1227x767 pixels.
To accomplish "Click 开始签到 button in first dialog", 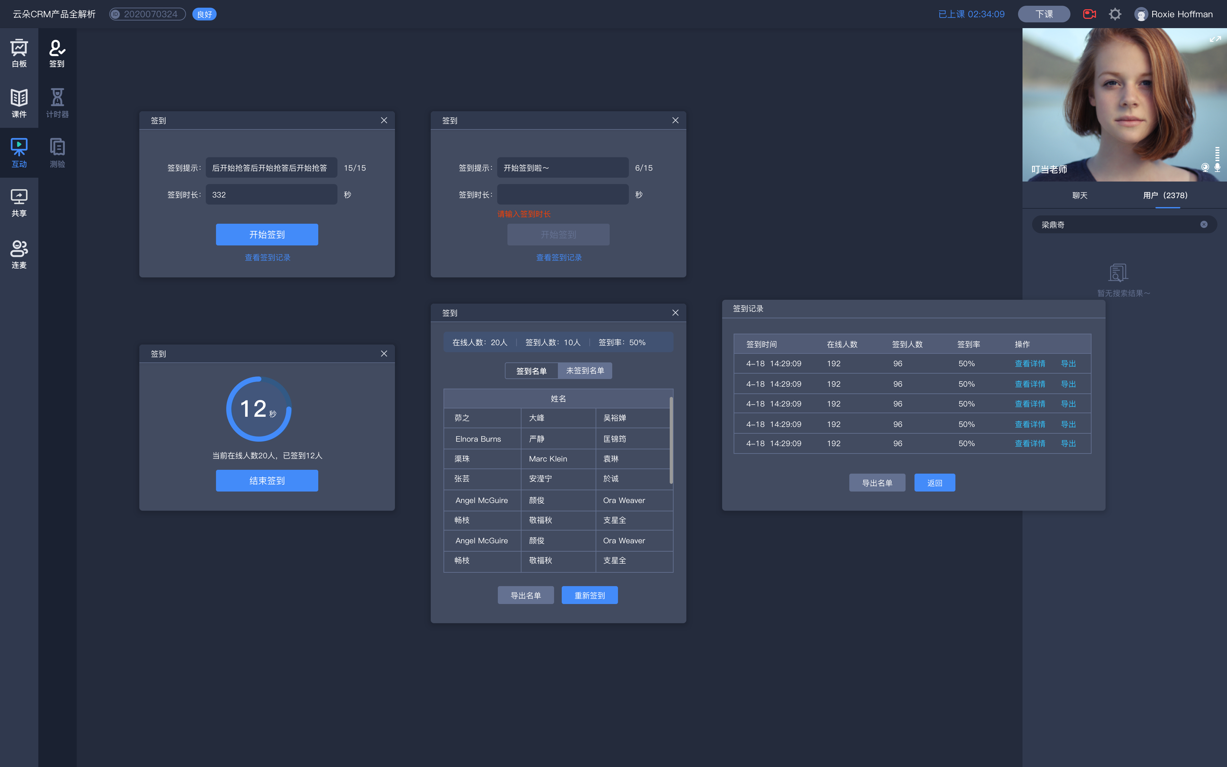I will pyautogui.click(x=267, y=234).
